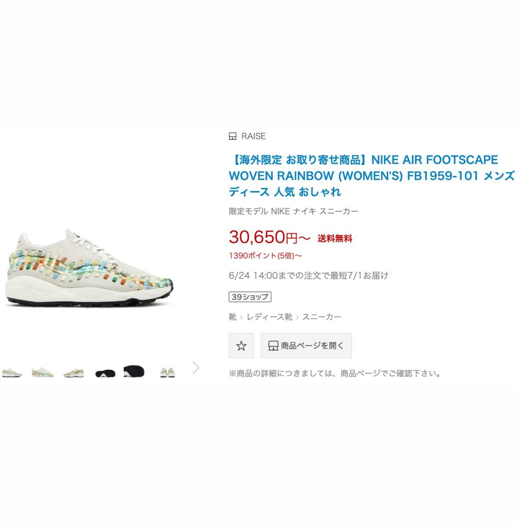
Task: Open the 商品ページを開く button
Action: (306, 346)
